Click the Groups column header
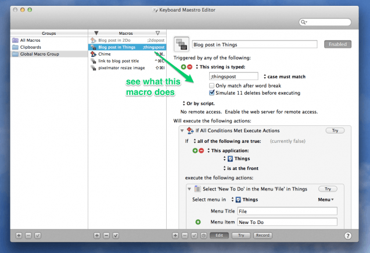The height and width of the screenshot is (253, 370). click(49, 33)
